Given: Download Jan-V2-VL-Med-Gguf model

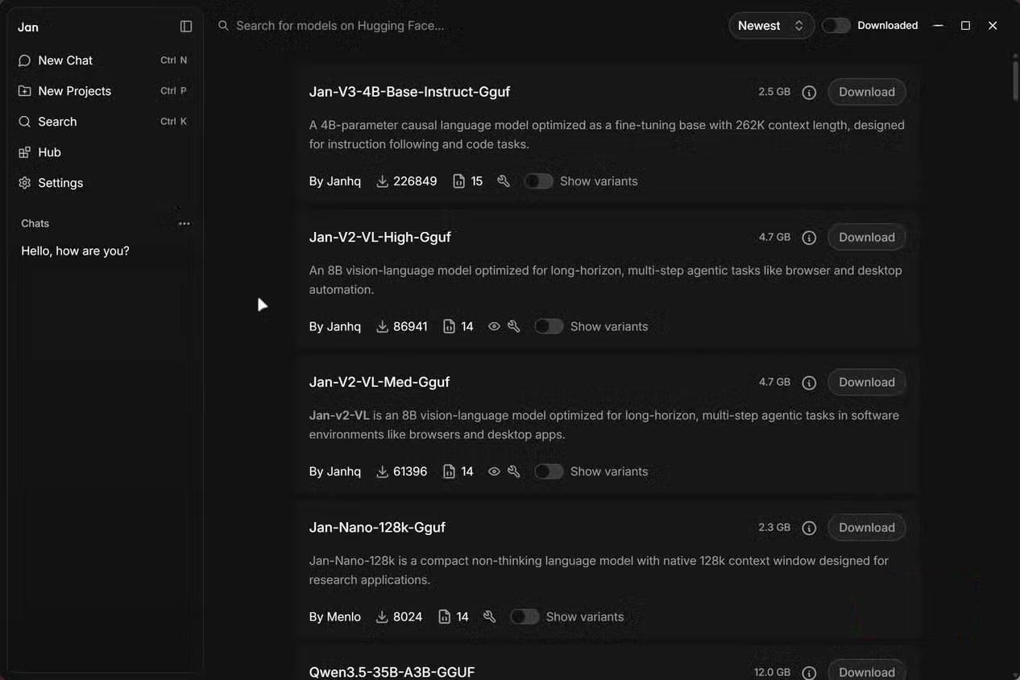Looking at the screenshot, I should pyautogui.click(x=867, y=382).
